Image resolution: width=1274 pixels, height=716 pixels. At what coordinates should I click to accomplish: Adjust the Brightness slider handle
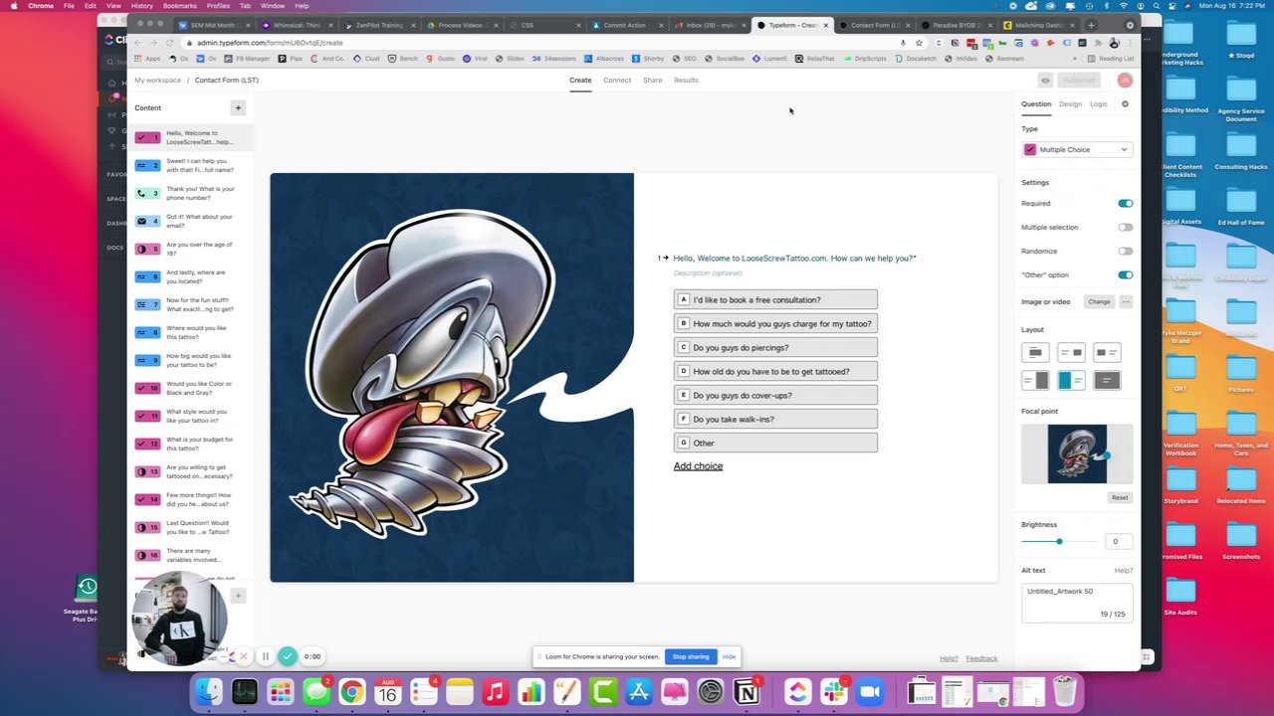(1059, 541)
